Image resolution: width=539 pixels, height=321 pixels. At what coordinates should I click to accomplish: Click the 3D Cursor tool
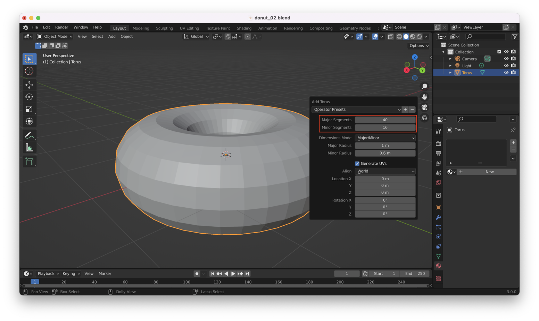pos(29,71)
